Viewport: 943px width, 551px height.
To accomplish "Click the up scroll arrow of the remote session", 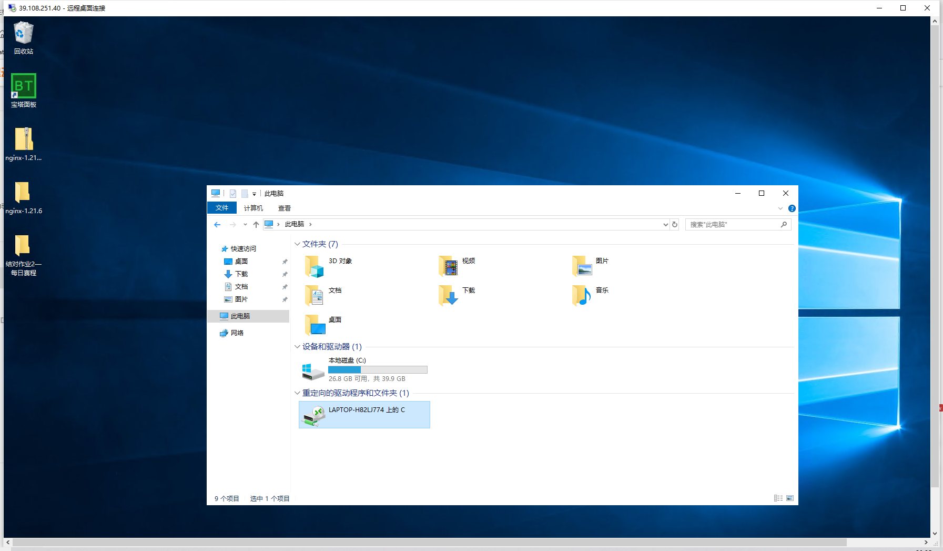I will tap(935, 21).
